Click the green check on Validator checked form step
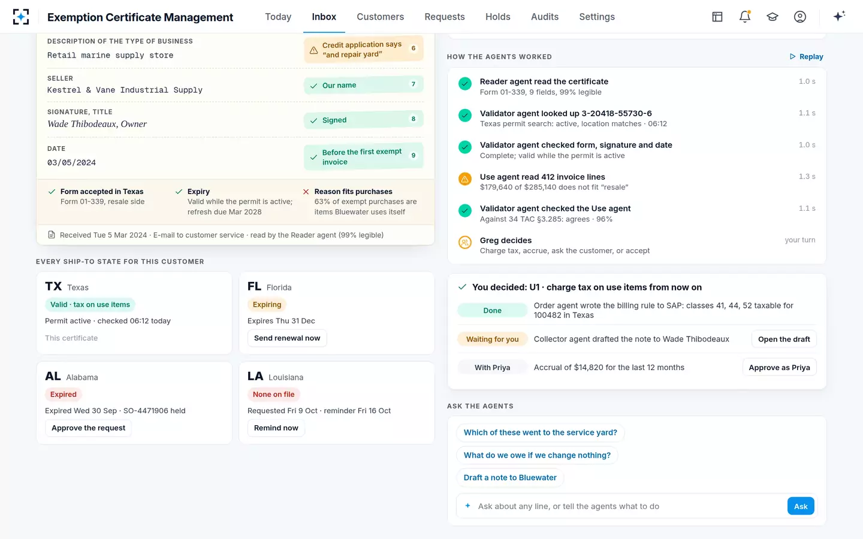The height and width of the screenshot is (539, 863). (x=465, y=147)
